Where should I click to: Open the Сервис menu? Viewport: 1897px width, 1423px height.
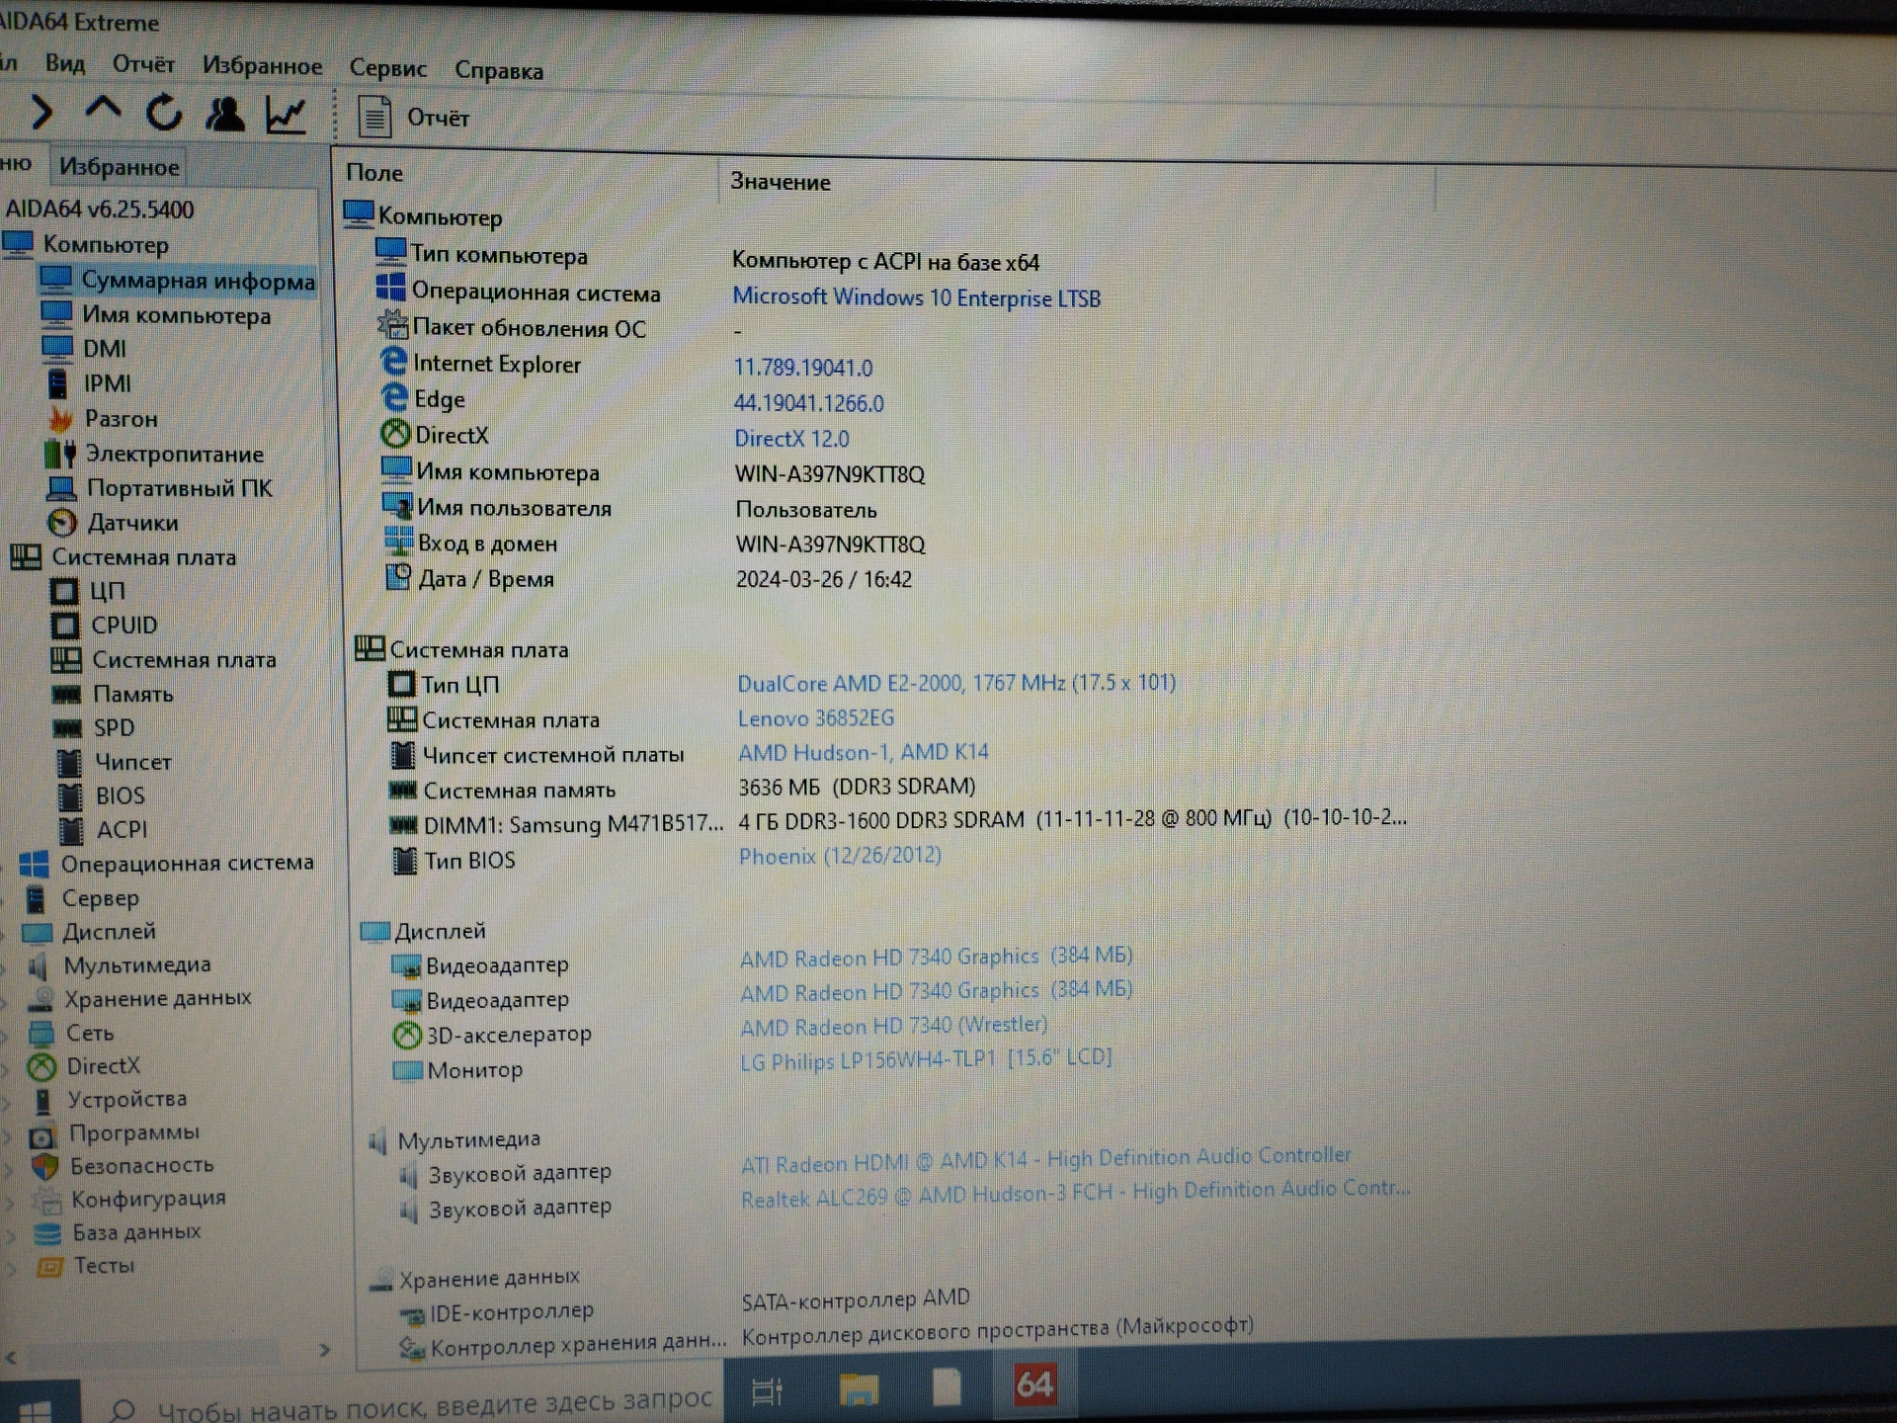(387, 68)
